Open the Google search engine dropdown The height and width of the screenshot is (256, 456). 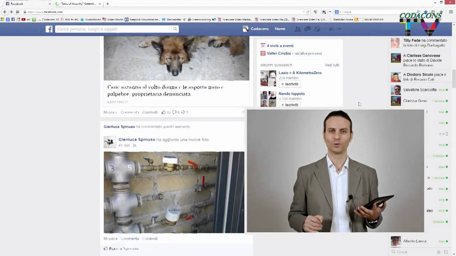point(337,12)
